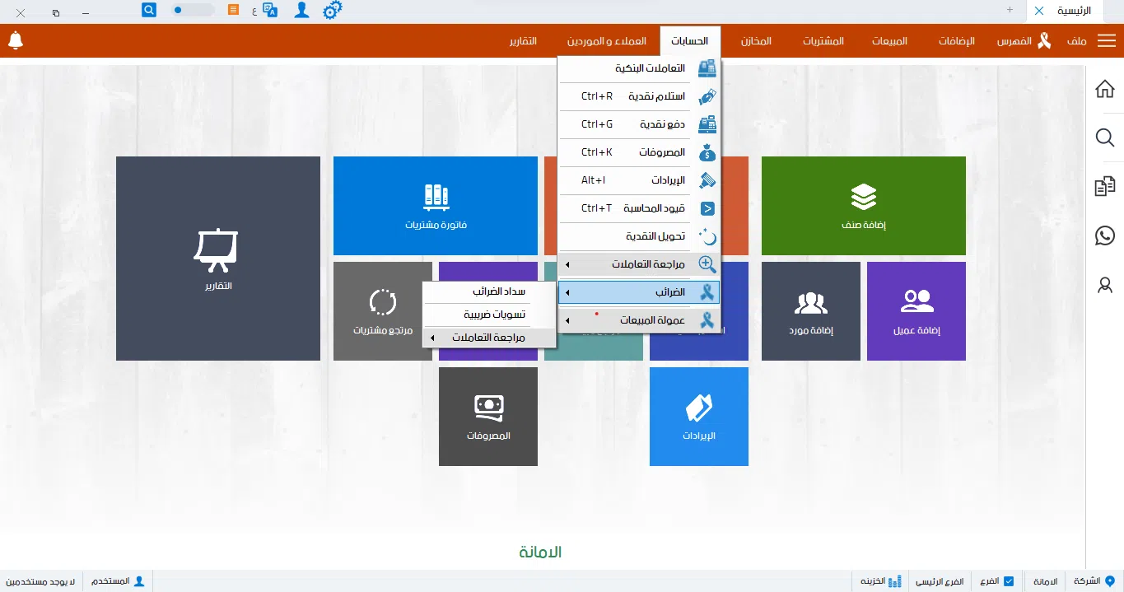This screenshot has height=592, width=1124.
Task: Expand the الضرائب submenu
Action: (638, 292)
